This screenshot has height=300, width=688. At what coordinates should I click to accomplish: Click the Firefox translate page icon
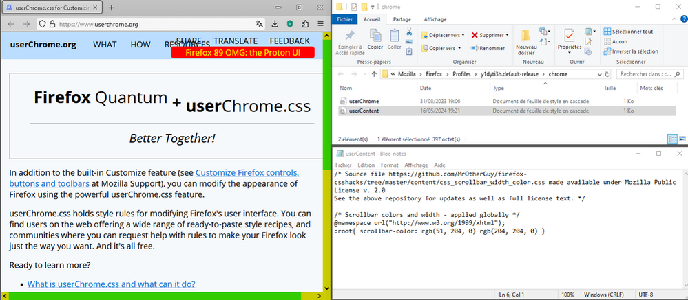click(x=259, y=23)
